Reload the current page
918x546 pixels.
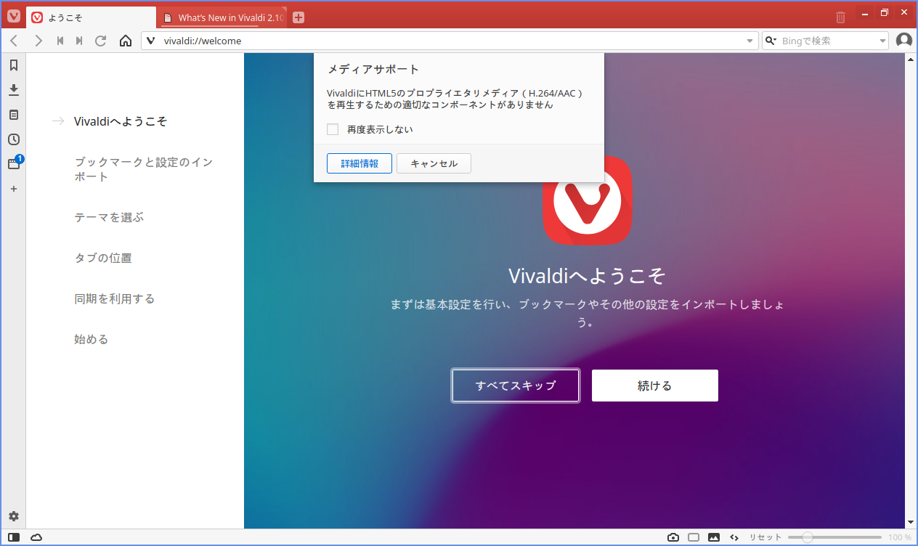[x=101, y=41]
